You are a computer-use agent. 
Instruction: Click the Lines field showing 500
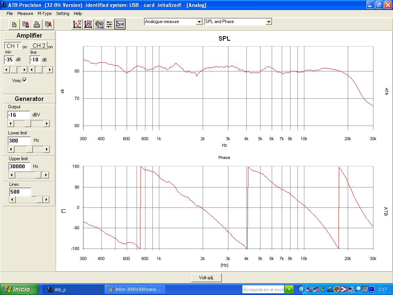click(x=20, y=192)
